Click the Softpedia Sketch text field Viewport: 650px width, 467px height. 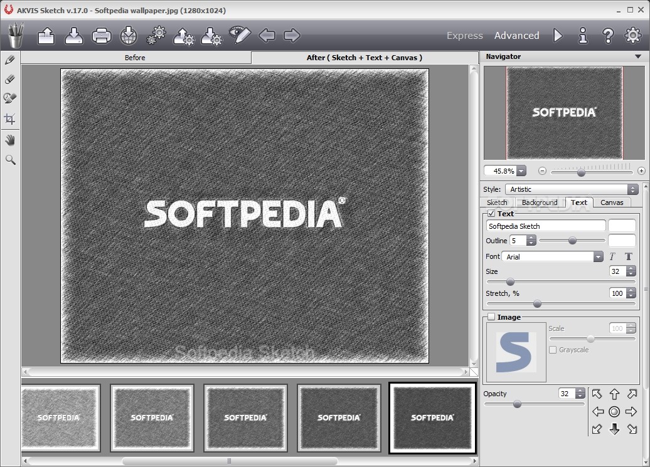point(546,226)
